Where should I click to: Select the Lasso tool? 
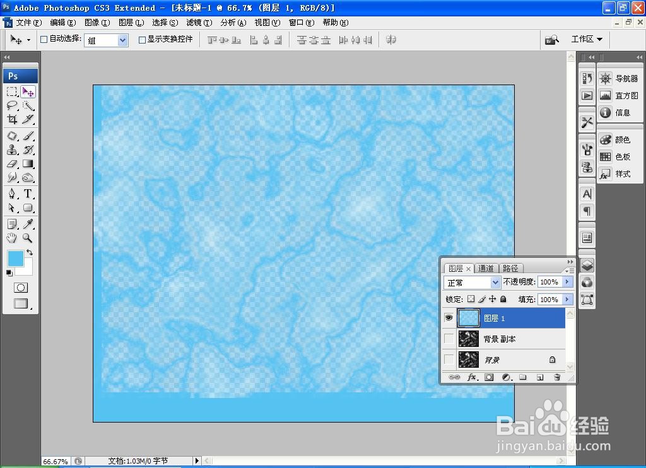point(12,105)
